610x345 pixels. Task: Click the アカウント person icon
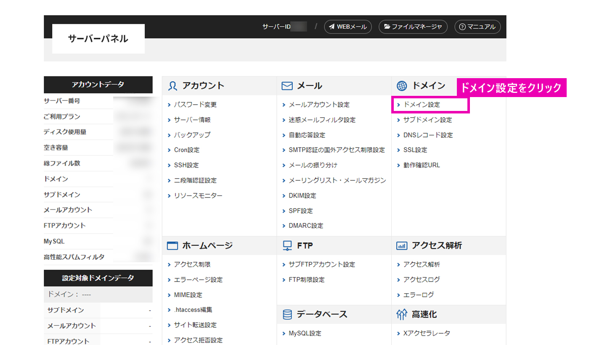[172, 86]
